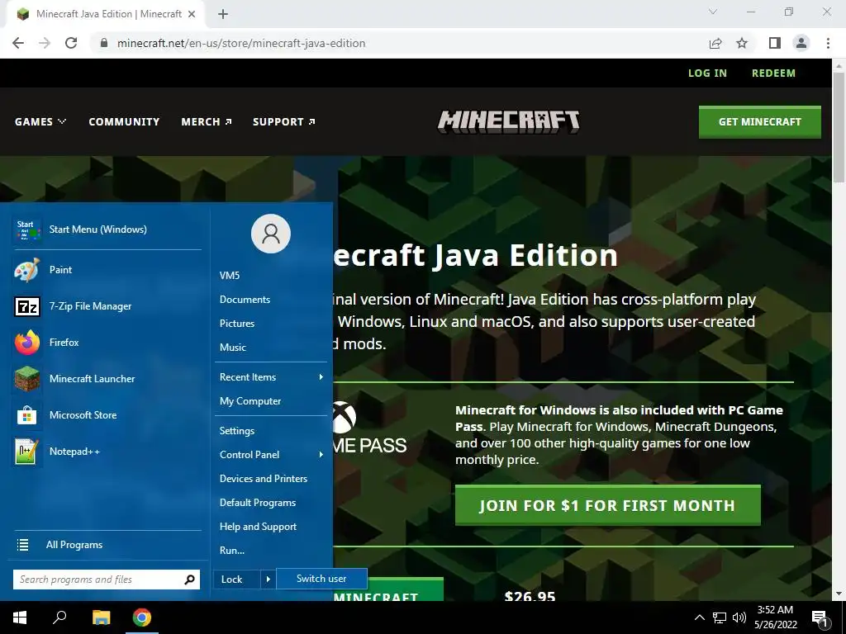This screenshot has height=634, width=846.
Task: Expand the Lock options arrow
Action: point(268,580)
